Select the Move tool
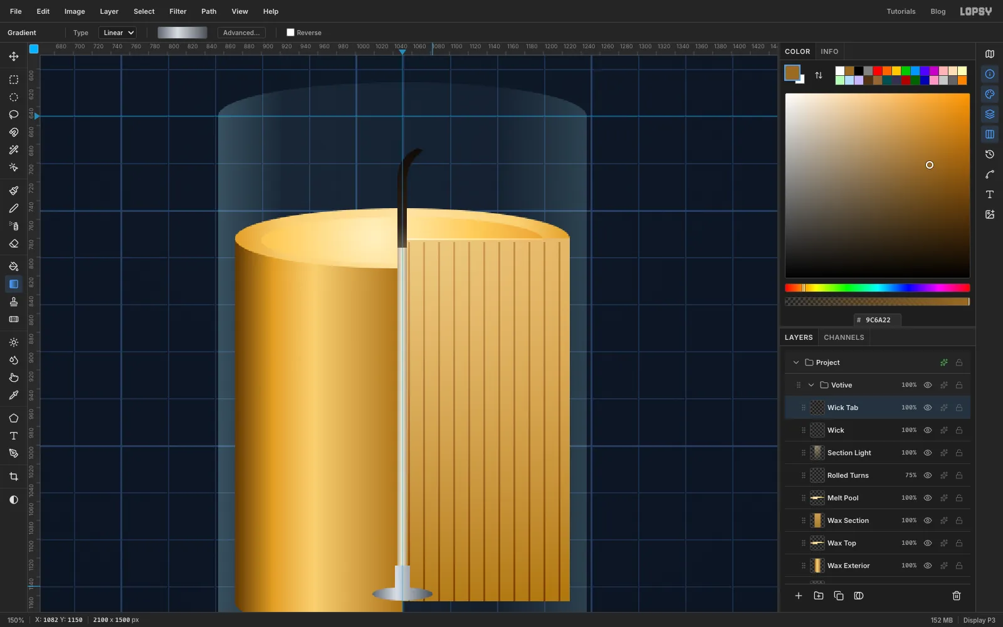The width and height of the screenshot is (1003, 627). click(14, 56)
